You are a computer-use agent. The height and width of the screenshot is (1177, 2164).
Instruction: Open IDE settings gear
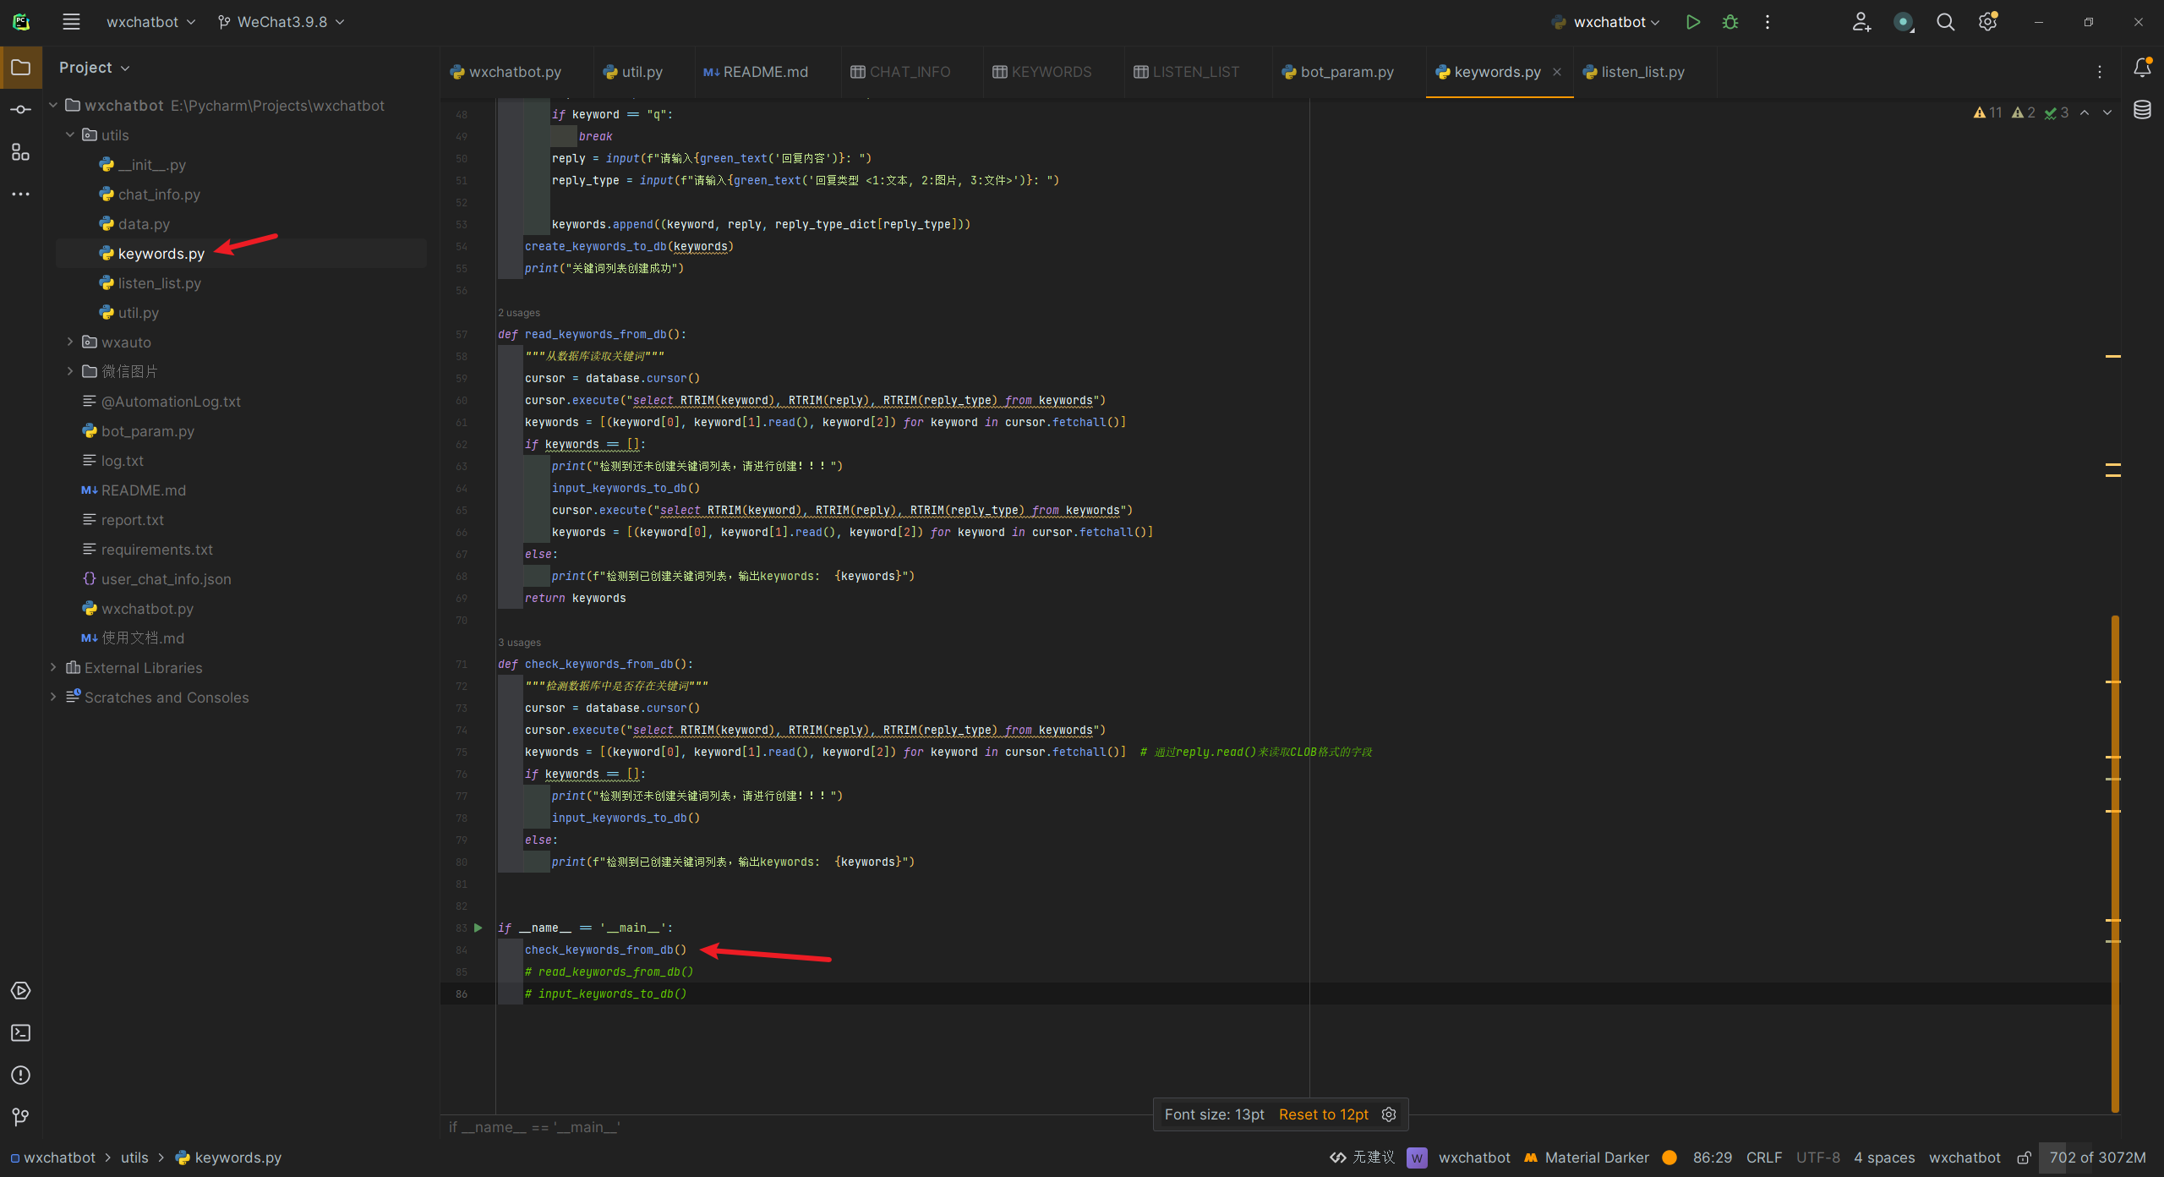(1987, 22)
